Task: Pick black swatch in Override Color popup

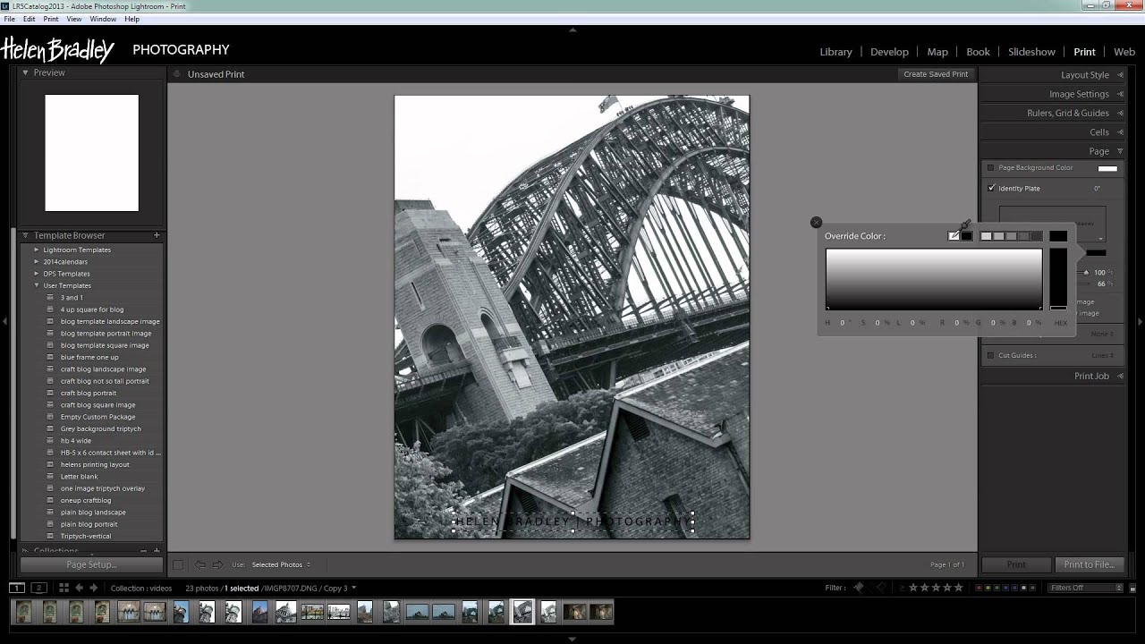Action: click(x=967, y=236)
